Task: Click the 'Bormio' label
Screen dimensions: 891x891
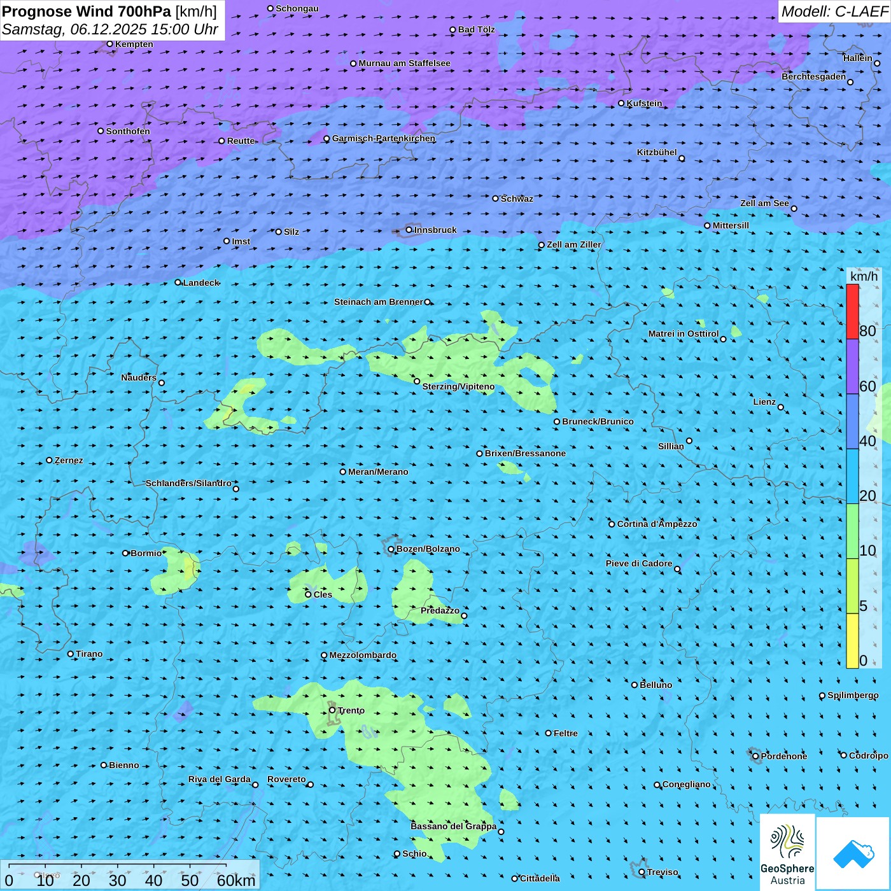Action: point(146,553)
